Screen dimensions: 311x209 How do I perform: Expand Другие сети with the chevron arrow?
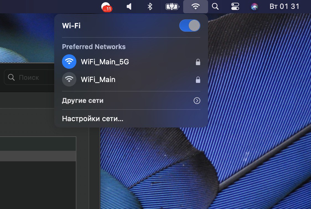197,101
